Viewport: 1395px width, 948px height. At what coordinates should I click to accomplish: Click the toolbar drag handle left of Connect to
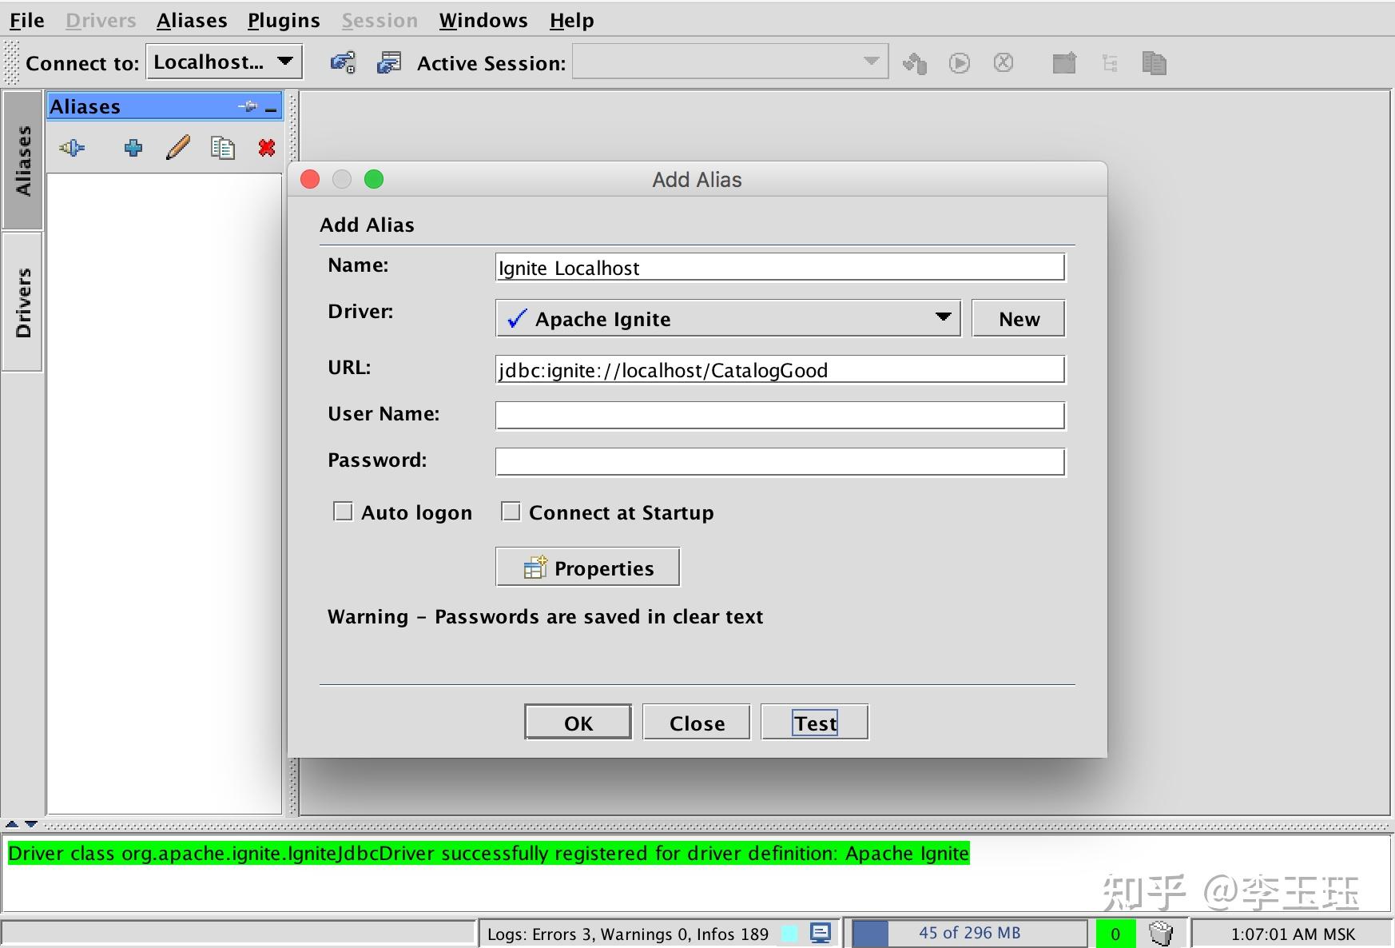point(11,62)
